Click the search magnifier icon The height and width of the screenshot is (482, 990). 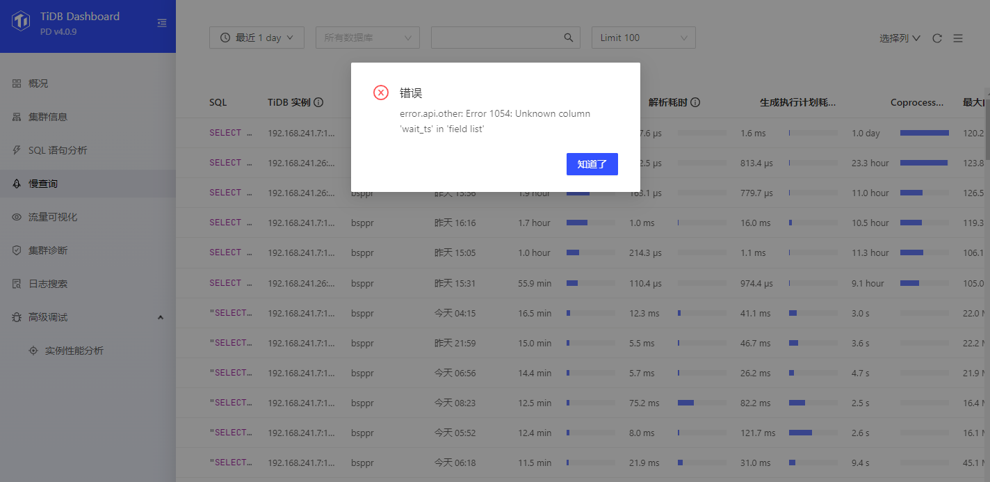coord(568,38)
